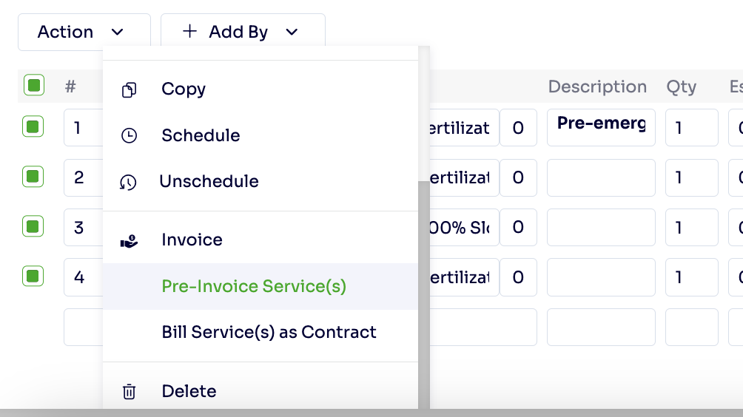Click the Unschedule history icon
The height and width of the screenshot is (417, 743).
pyautogui.click(x=128, y=182)
